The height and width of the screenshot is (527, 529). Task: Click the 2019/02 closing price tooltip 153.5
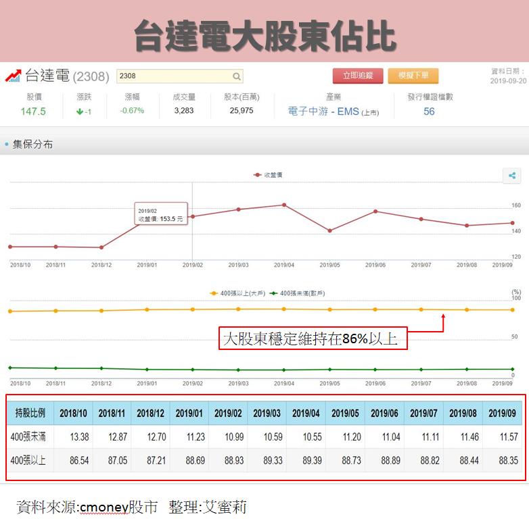[x=161, y=214]
